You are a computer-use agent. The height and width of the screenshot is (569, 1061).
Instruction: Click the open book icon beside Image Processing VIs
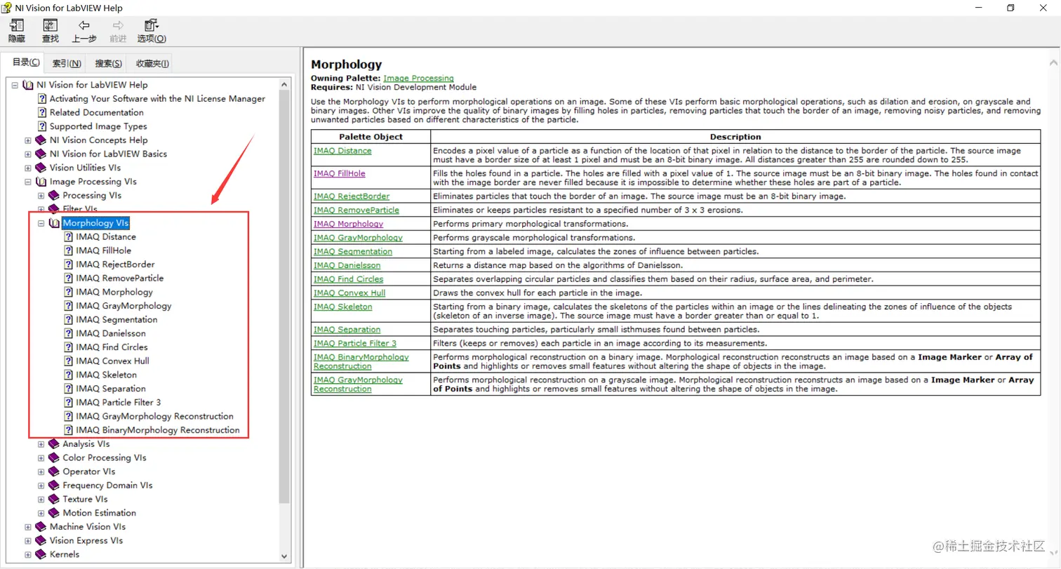(41, 182)
